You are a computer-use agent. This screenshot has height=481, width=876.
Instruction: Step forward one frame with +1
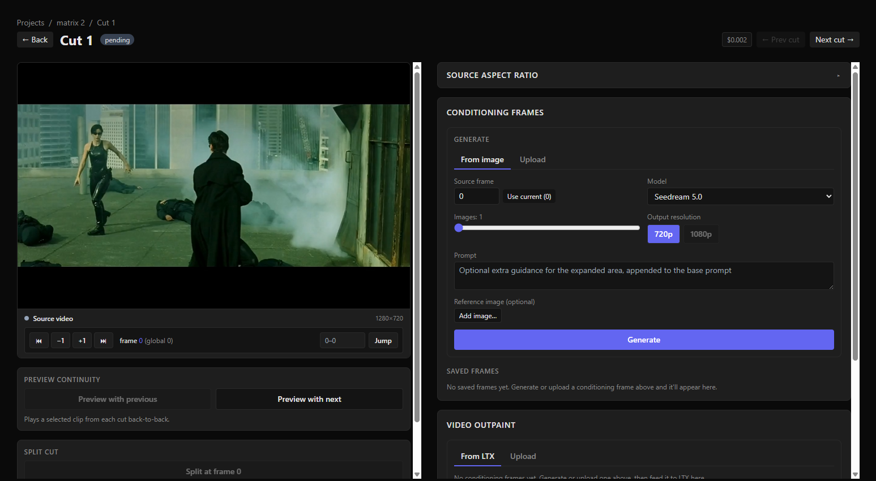point(82,341)
